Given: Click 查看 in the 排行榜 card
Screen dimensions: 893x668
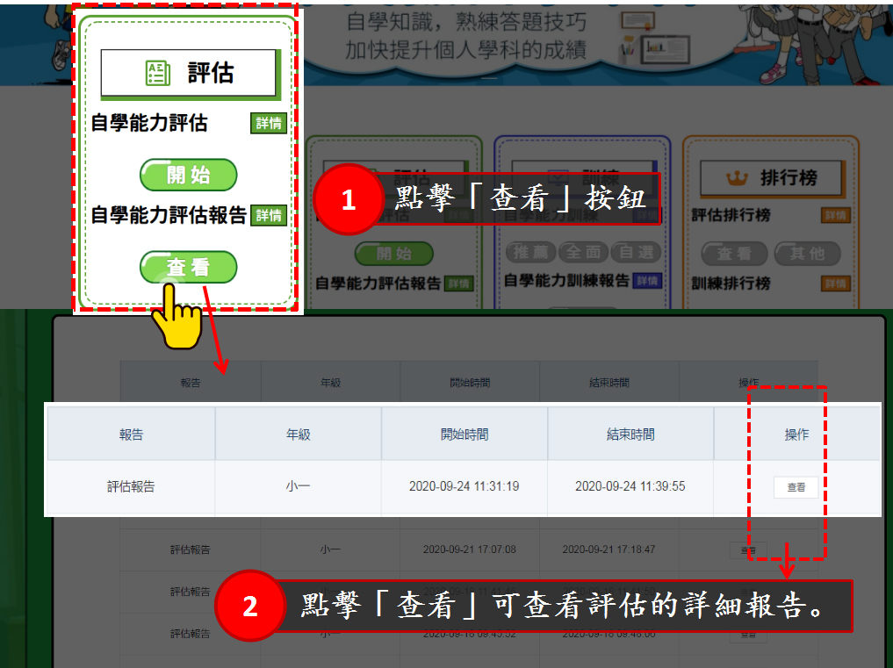Looking at the screenshot, I should (x=734, y=254).
